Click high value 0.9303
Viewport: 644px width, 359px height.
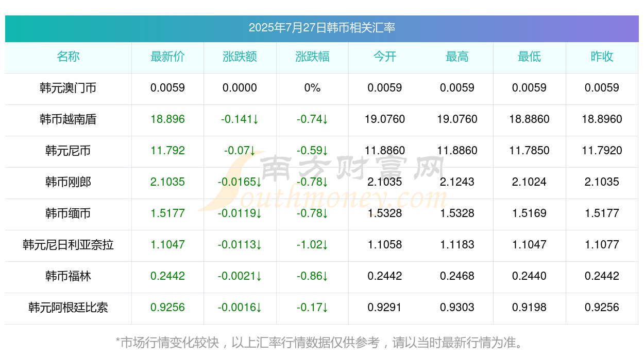coord(457,308)
